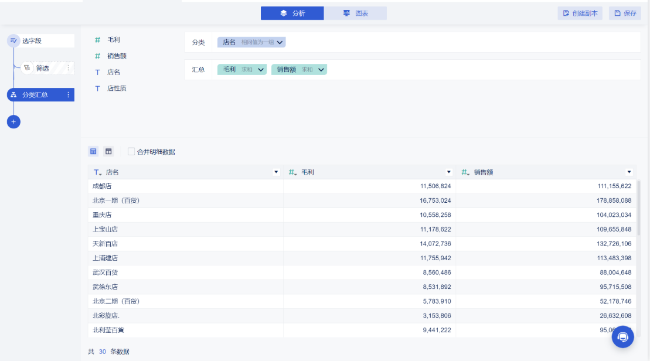Click the 30 record count

tap(103, 352)
